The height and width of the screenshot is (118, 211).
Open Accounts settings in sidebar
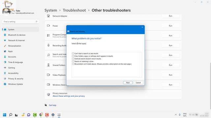(20, 57)
